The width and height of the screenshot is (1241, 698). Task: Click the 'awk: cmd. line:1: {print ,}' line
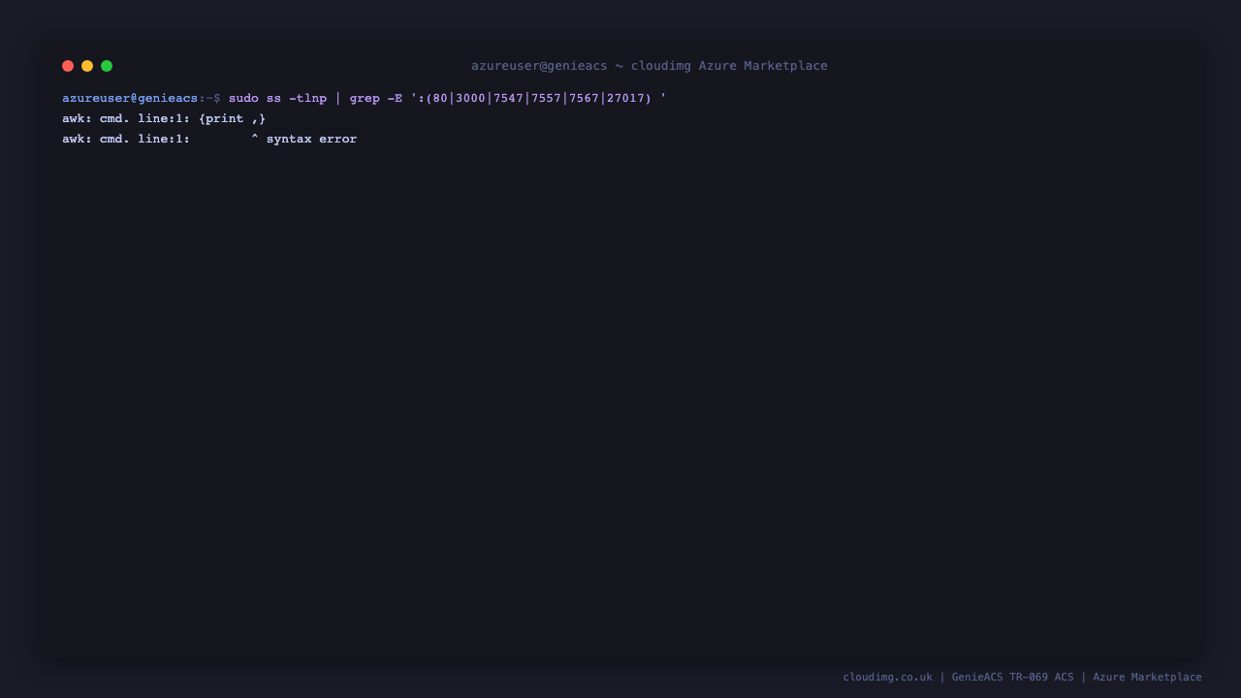(x=164, y=118)
